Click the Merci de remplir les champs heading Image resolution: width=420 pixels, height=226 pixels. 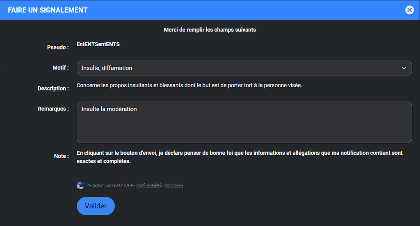pos(210,30)
